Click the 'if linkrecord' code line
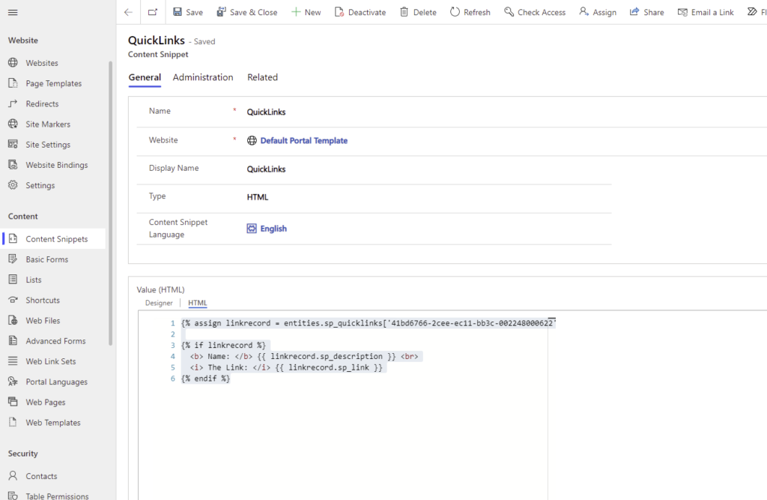 [223, 346]
